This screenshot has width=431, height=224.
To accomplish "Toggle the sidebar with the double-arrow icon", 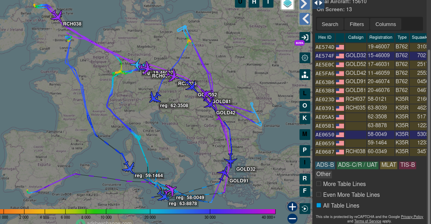I will pyautogui.click(x=318, y=3).
